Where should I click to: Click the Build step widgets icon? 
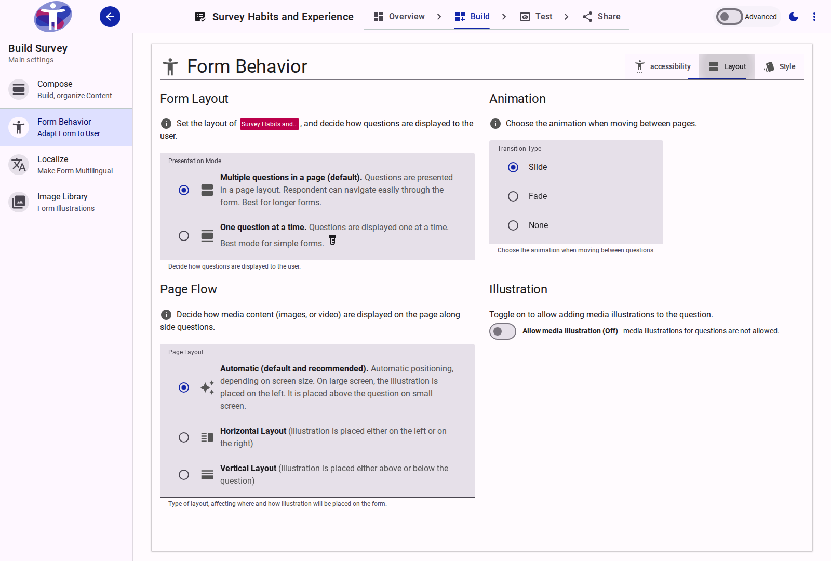coord(460,17)
